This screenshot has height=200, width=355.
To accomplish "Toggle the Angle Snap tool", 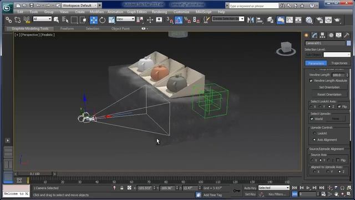I will click(x=179, y=20).
